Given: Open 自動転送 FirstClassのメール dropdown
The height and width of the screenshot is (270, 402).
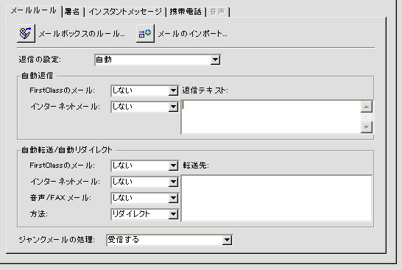Looking at the screenshot, I should click(144, 166).
